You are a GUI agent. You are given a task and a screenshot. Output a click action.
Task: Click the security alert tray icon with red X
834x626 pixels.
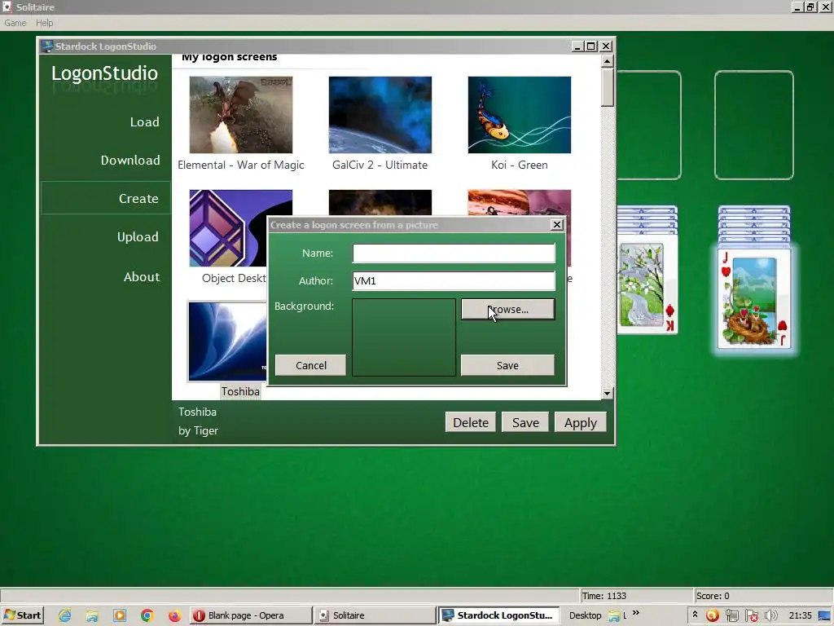tap(752, 616)
